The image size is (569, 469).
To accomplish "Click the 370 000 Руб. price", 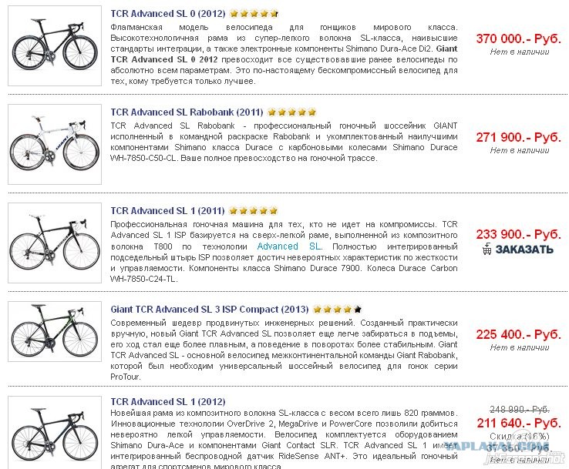I will (519, 39).
